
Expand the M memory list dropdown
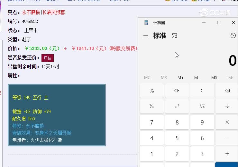231,78
